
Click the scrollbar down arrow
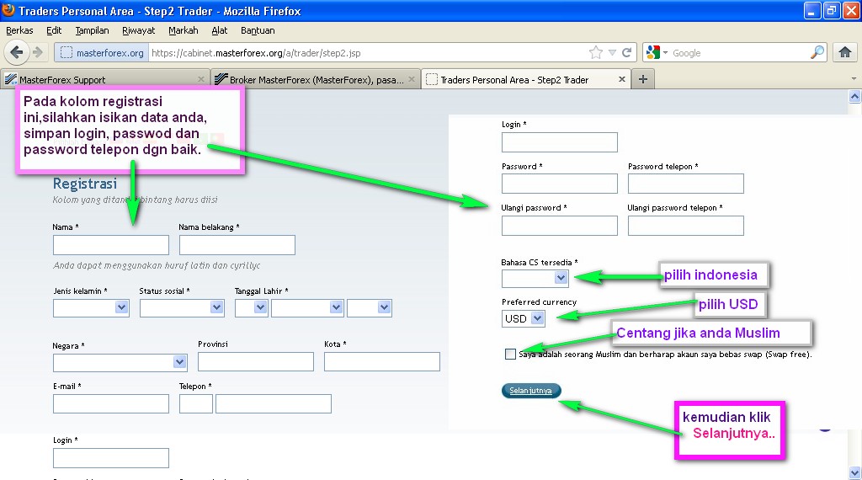tap(855, 472)
